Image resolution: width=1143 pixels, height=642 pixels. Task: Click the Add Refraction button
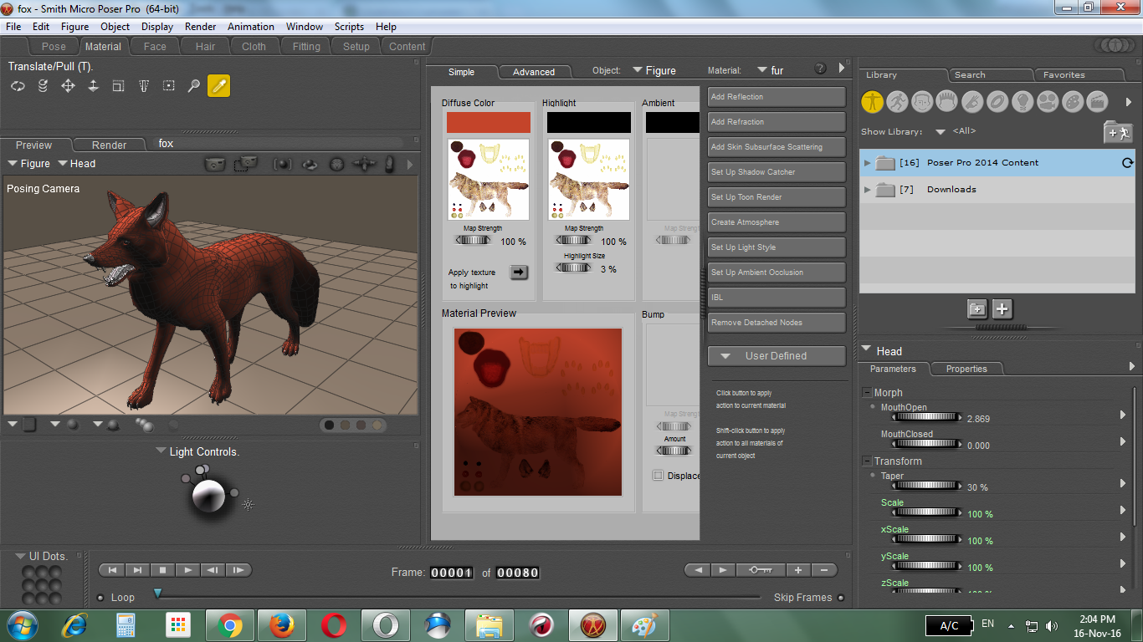777,122
